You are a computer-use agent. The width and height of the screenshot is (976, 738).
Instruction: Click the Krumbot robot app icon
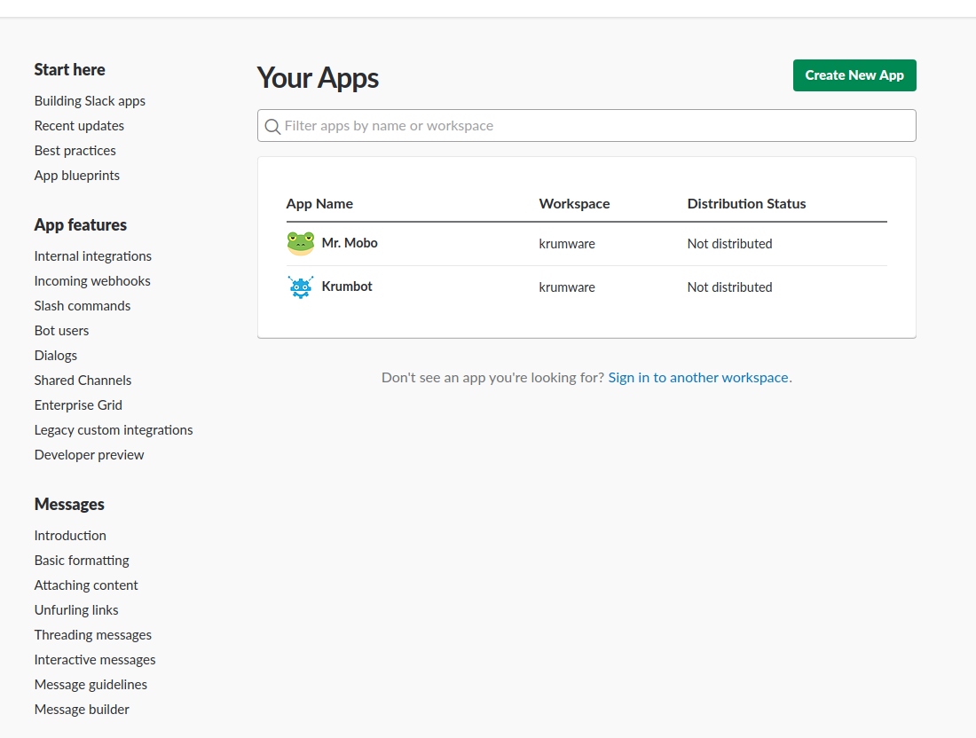click(301, 287)
